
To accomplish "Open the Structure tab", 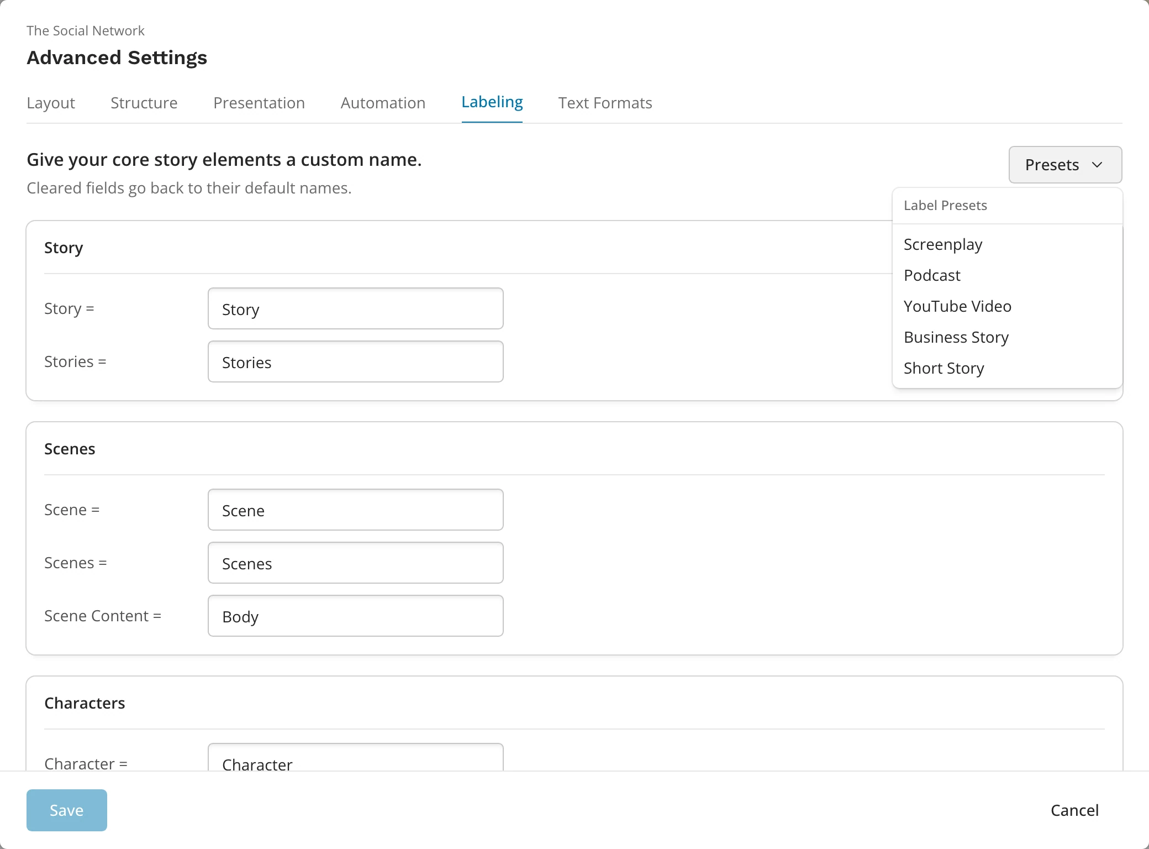I will point(144,103).
